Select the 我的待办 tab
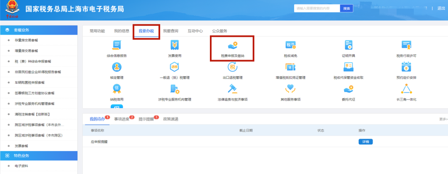Image resolution: width=448 pixels, height=174 pixels. click(97, 119)
